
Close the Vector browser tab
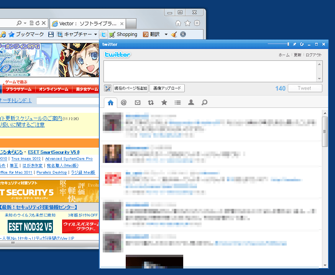(122, 24)
